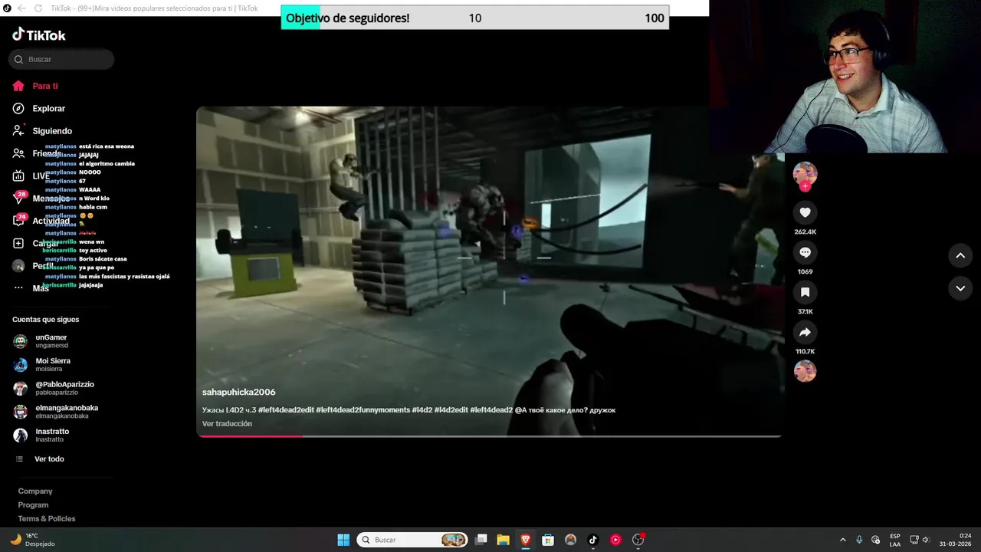This screenshot has width=981, height=552.
Task: Open File Explorer from taskbar
Action: 504,540
